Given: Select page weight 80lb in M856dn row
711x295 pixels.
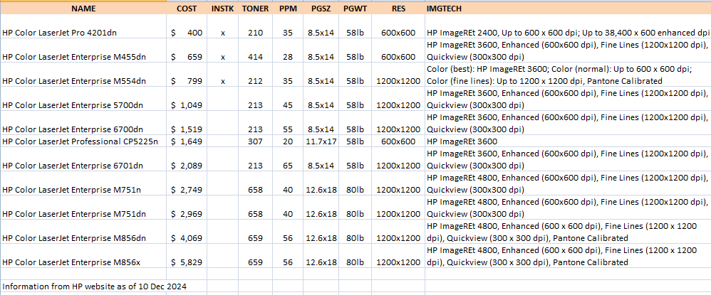Looking at the screenshot, I should click(x=355, y=231).
